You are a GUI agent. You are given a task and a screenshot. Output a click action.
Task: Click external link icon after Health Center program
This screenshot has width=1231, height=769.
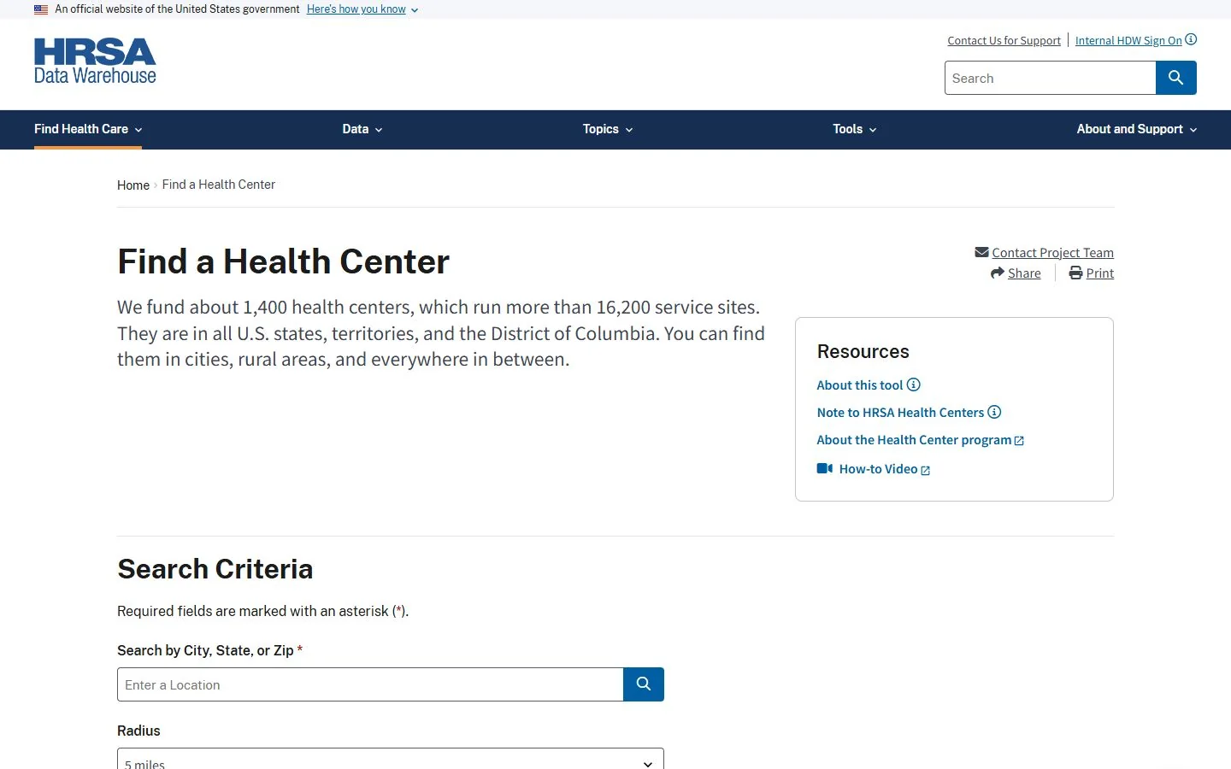(x=1019, y=441)
